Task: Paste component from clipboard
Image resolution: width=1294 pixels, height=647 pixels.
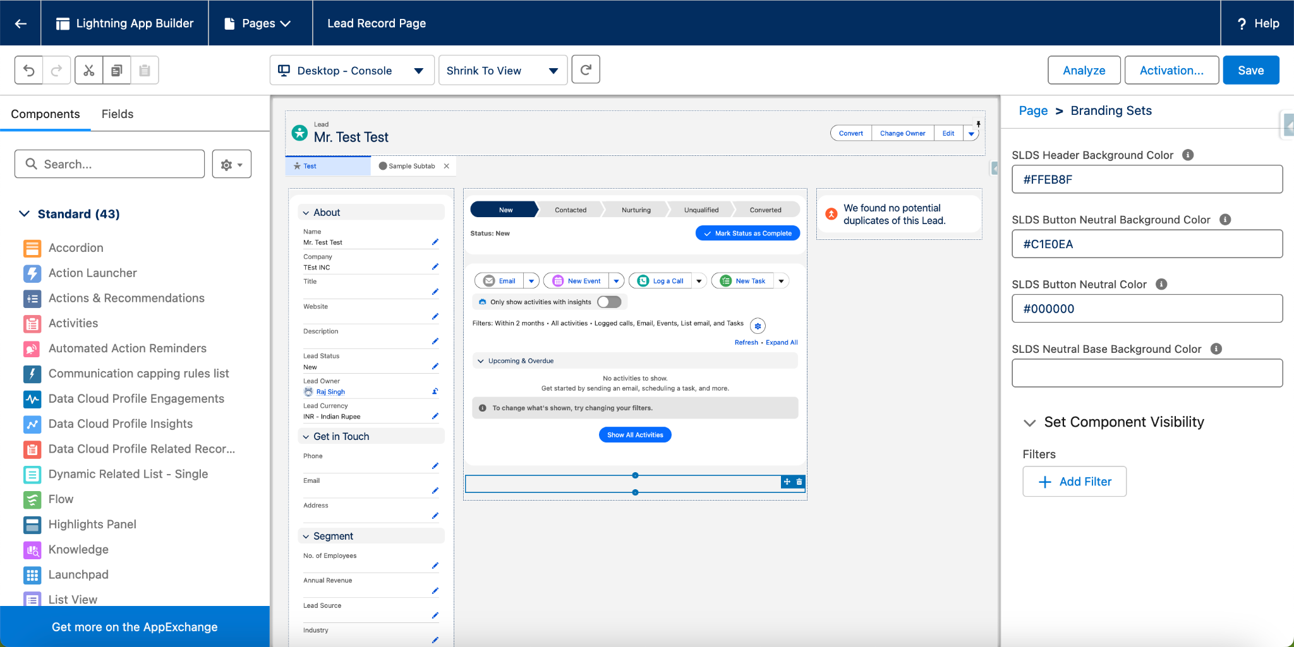Action: (145, 70)
